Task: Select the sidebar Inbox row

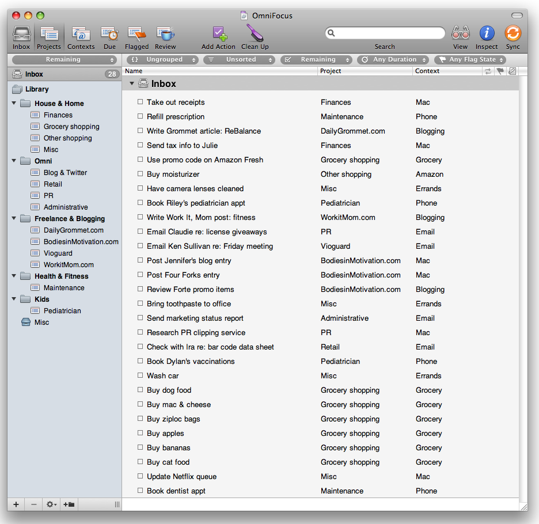Action: coord(64,74)
